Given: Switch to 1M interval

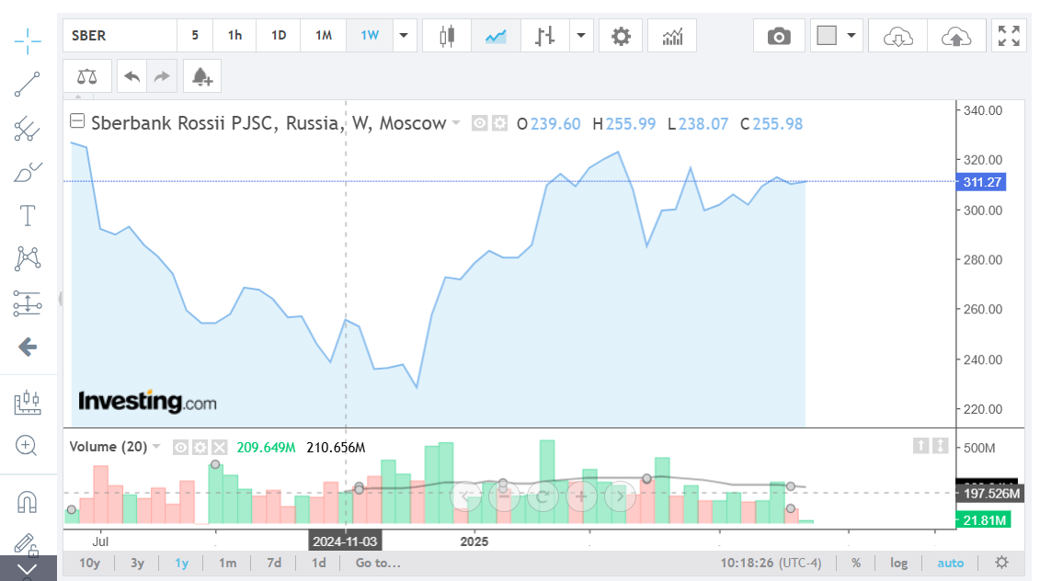Looking at the screenshot, I should tap(324, 35).
